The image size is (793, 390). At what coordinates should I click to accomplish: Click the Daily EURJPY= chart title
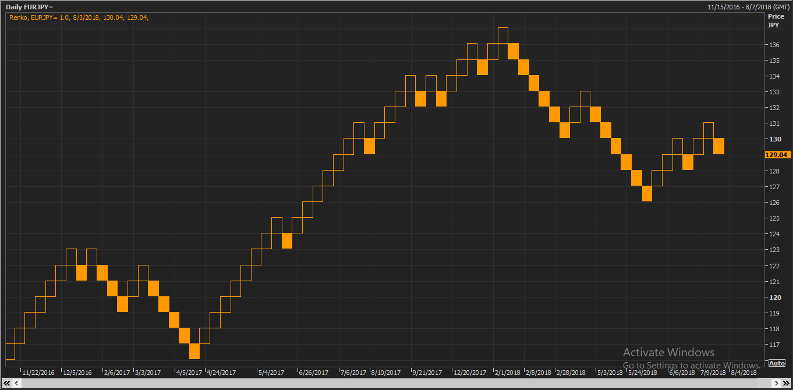(30, 6)
